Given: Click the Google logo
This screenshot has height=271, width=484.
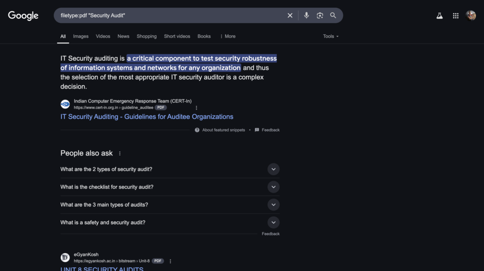Looking at the screenshot, I should click(x=23, y=16).
